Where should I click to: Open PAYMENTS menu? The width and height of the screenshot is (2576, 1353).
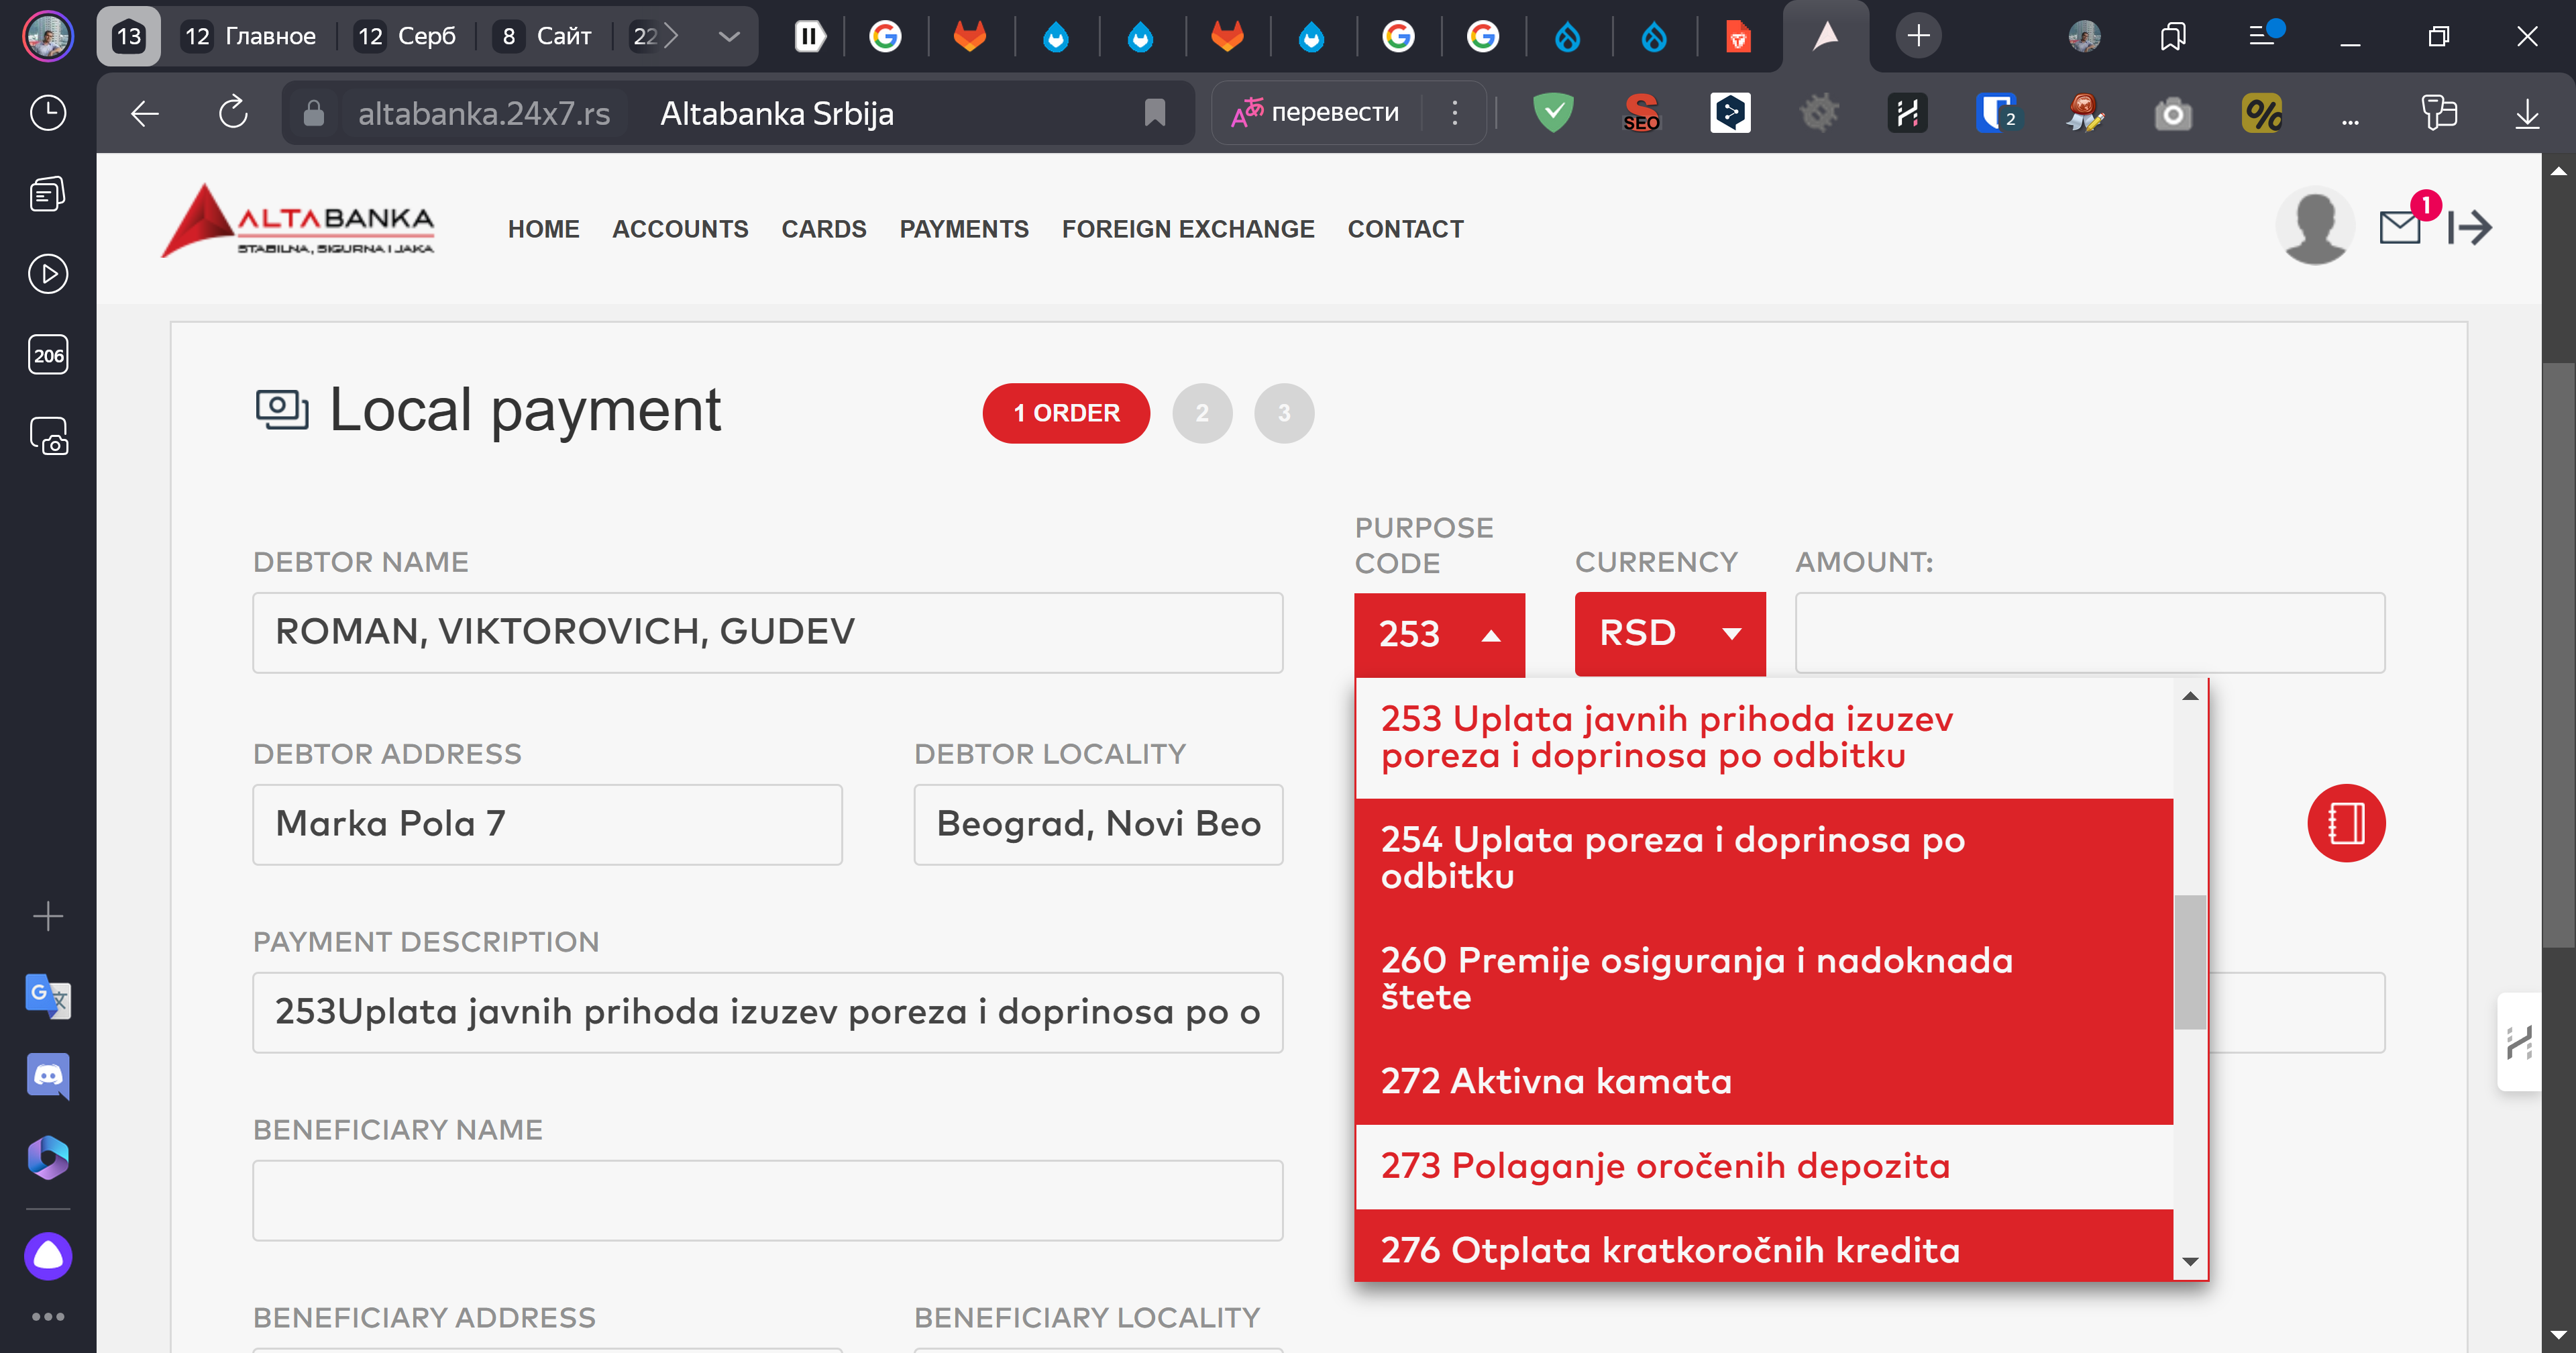964,229
